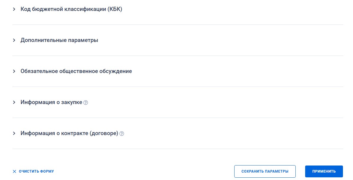The height and width of the screenshot is (180, 353).
Task: Select the Дополнительные параметры heading
Action: tap(59, 40)
